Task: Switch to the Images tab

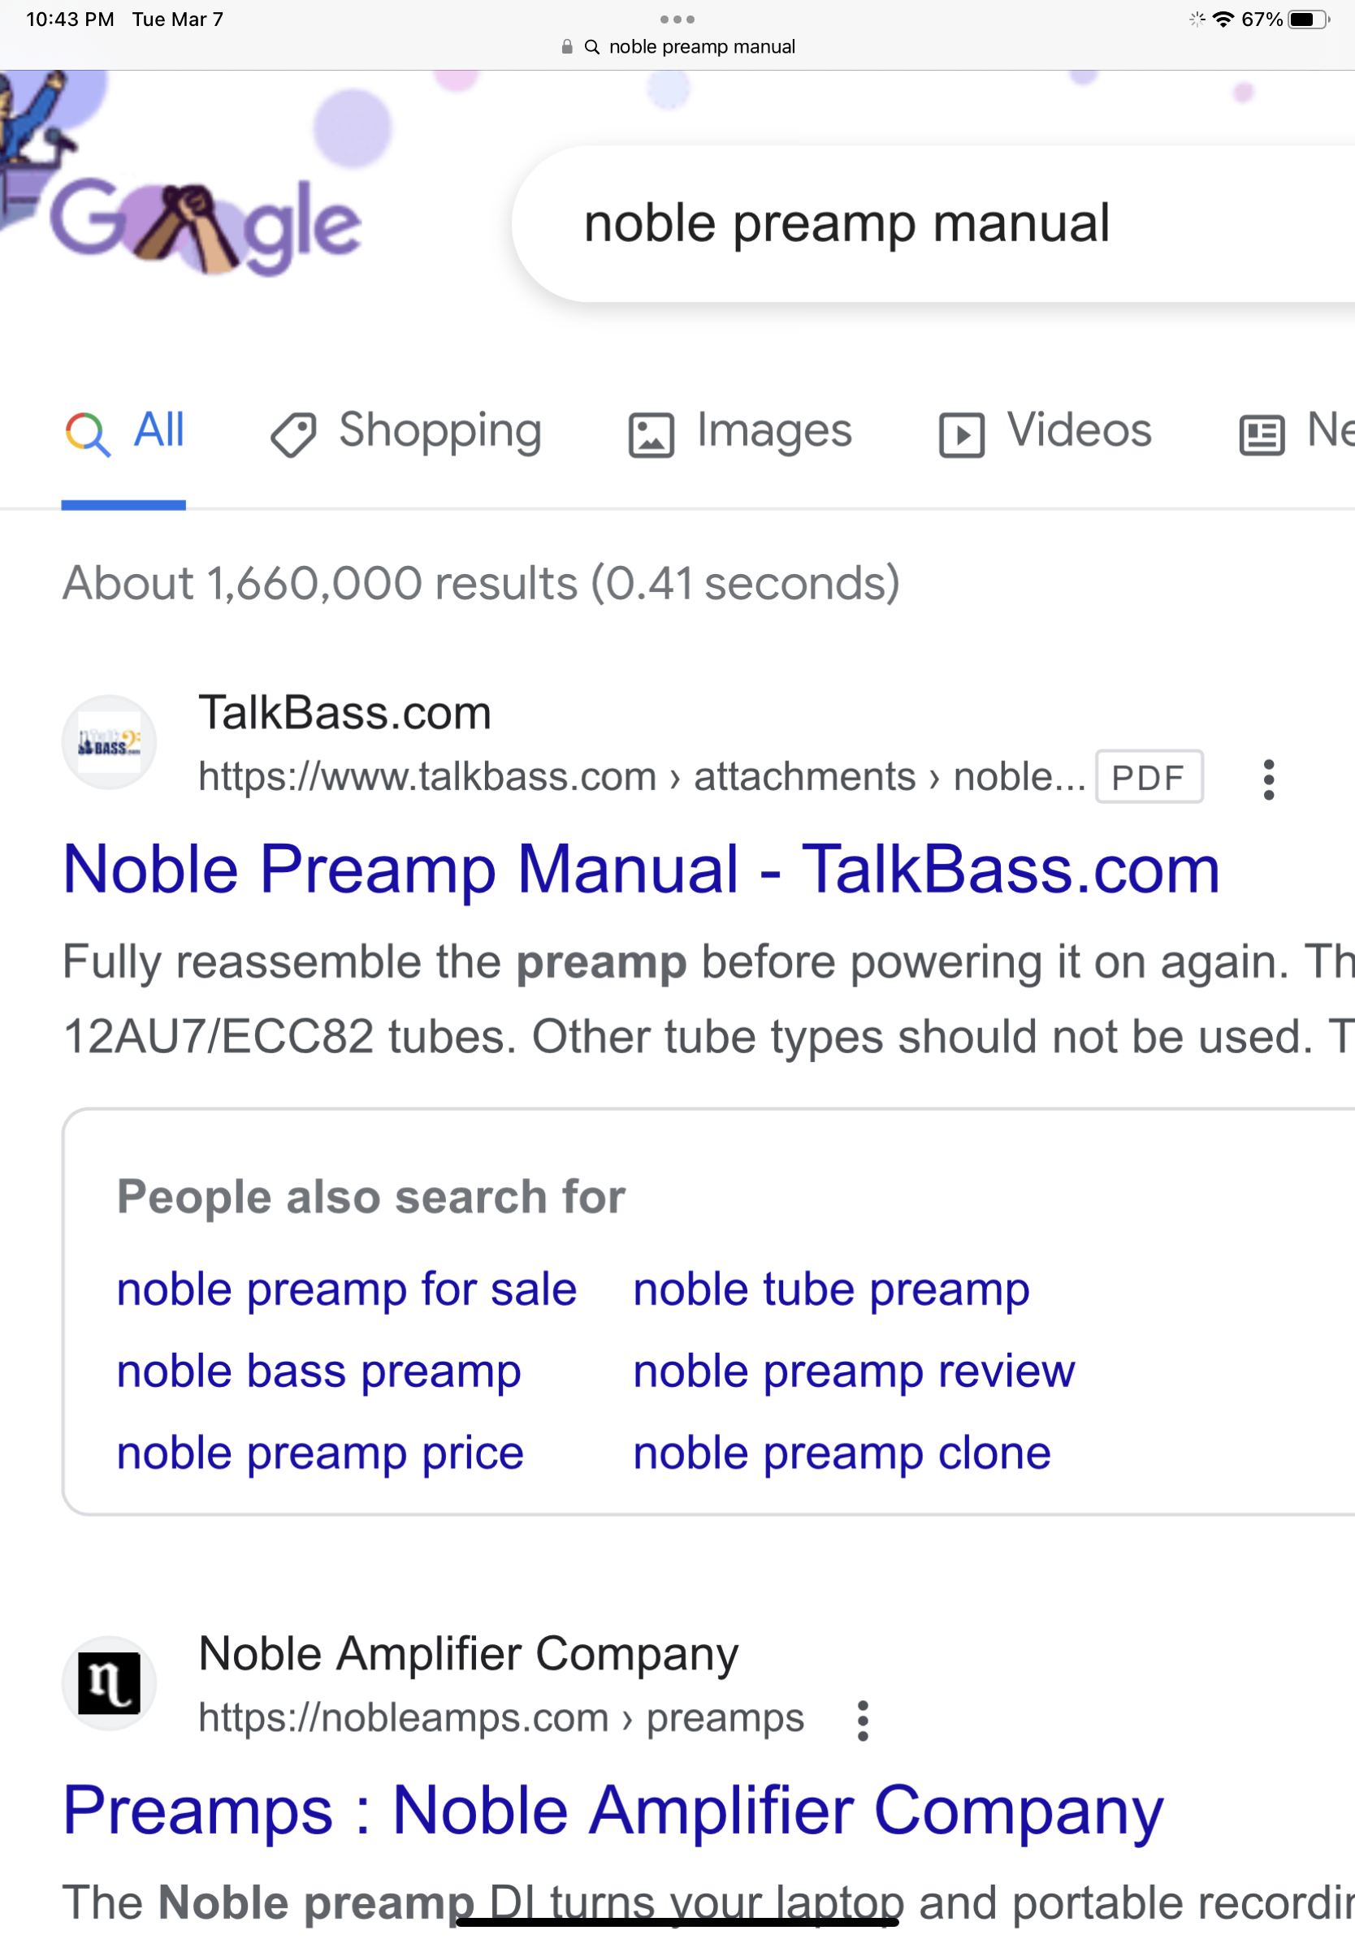Action: [740, 431]
